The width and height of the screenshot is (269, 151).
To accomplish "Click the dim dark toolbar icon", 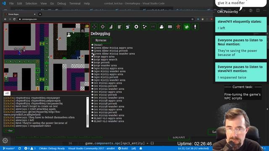I will point(153,27).
